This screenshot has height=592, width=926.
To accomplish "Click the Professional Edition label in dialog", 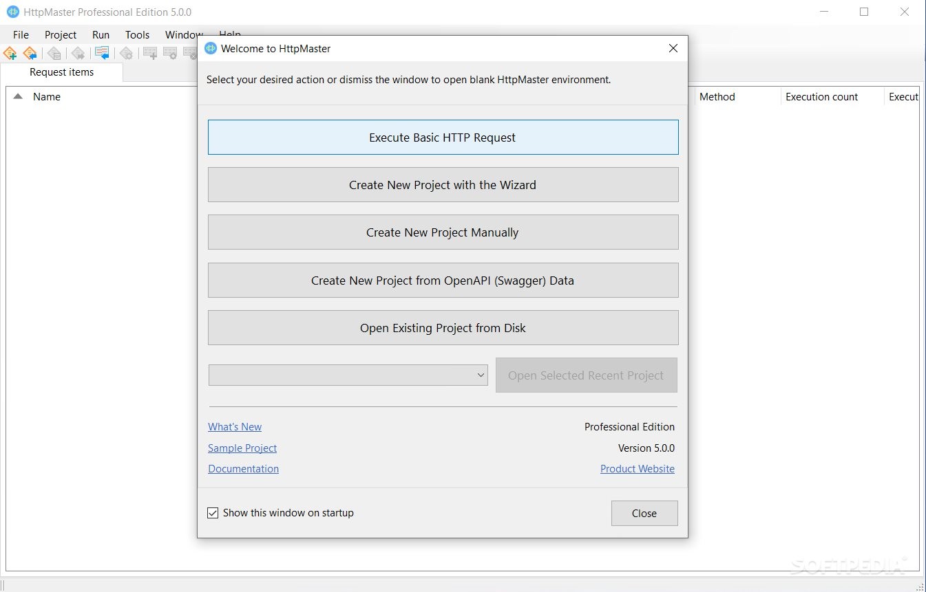I will coord(629,427).
